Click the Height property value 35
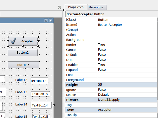This screenshot has width=158, height=118. coord(127,85)
